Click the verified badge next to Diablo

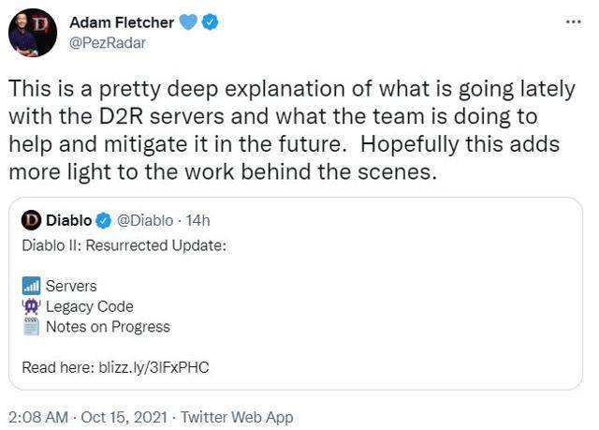tap(105, 220)
